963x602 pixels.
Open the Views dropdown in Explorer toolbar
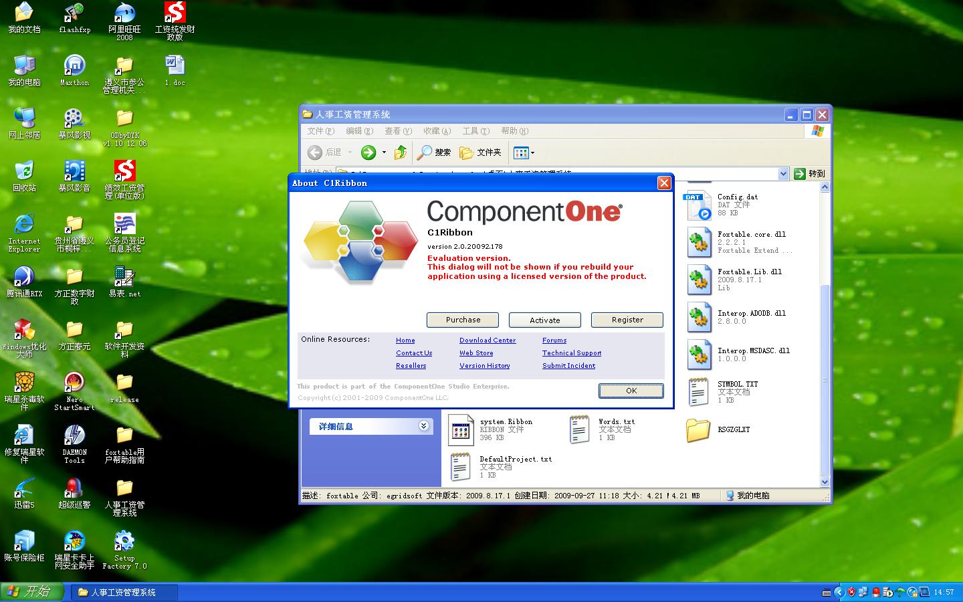[524, 153]
